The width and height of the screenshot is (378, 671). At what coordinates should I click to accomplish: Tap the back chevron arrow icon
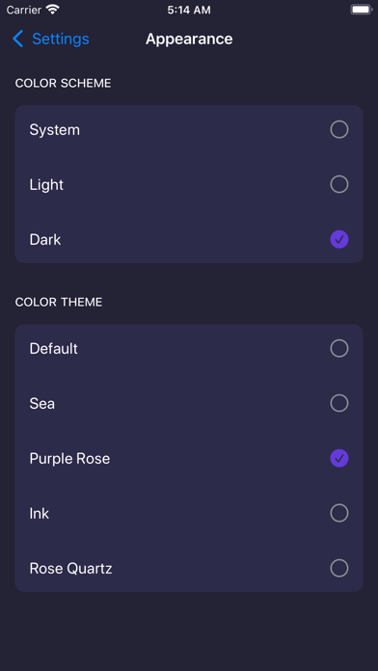point(17,39)
